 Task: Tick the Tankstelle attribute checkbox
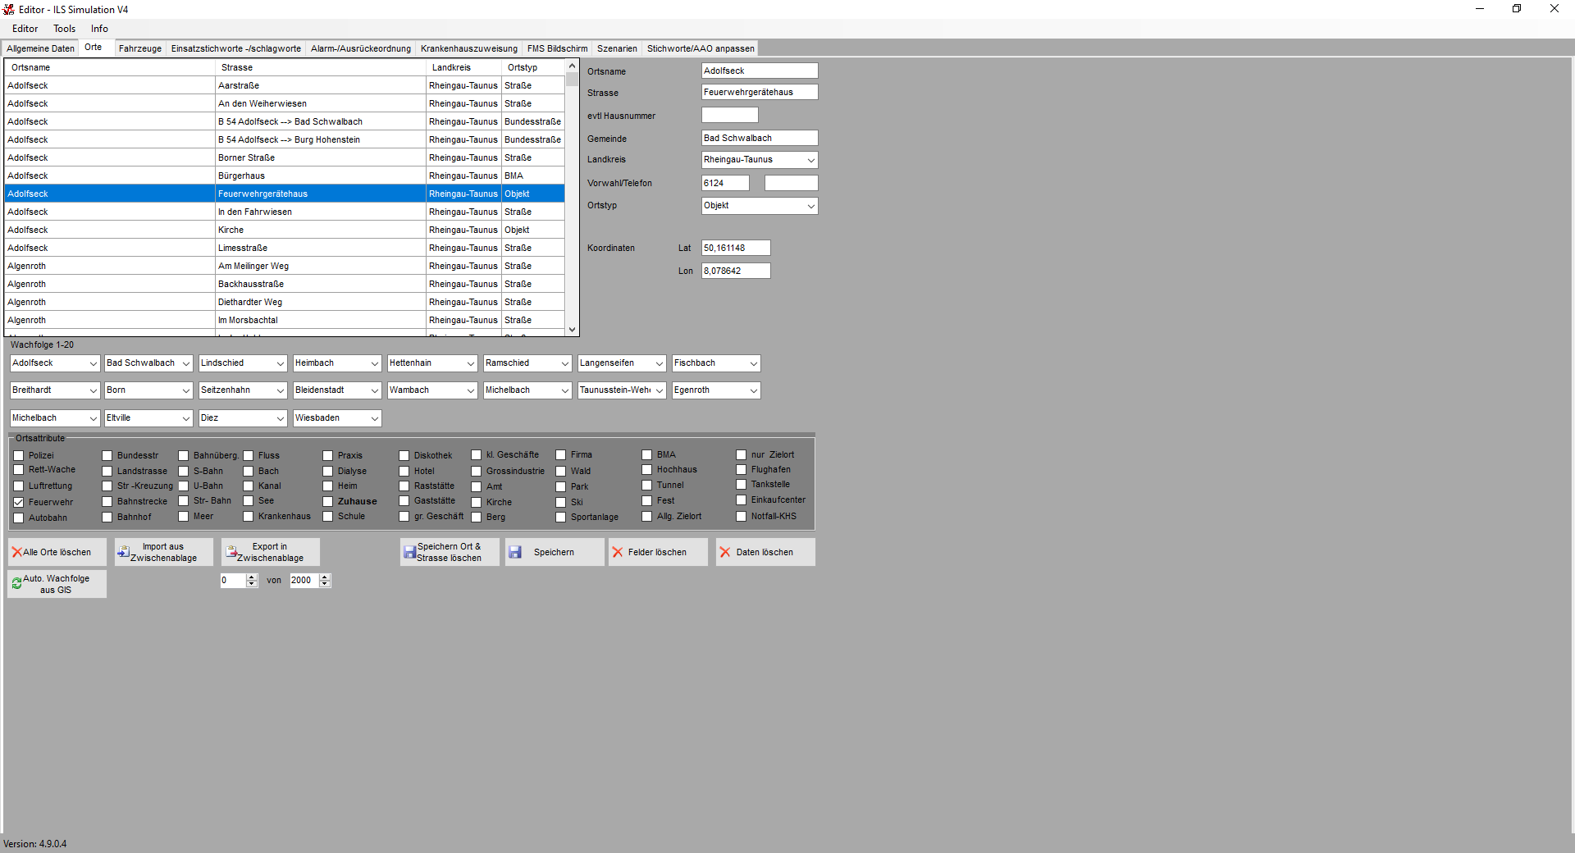742,485
